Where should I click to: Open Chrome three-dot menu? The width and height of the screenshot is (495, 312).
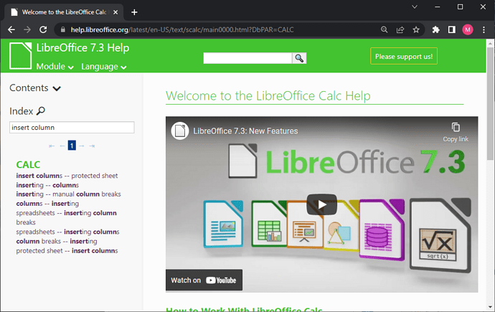484,29
